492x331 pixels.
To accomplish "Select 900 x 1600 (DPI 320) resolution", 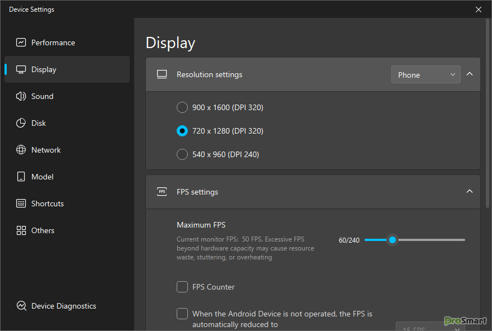I will click(182, 107).
